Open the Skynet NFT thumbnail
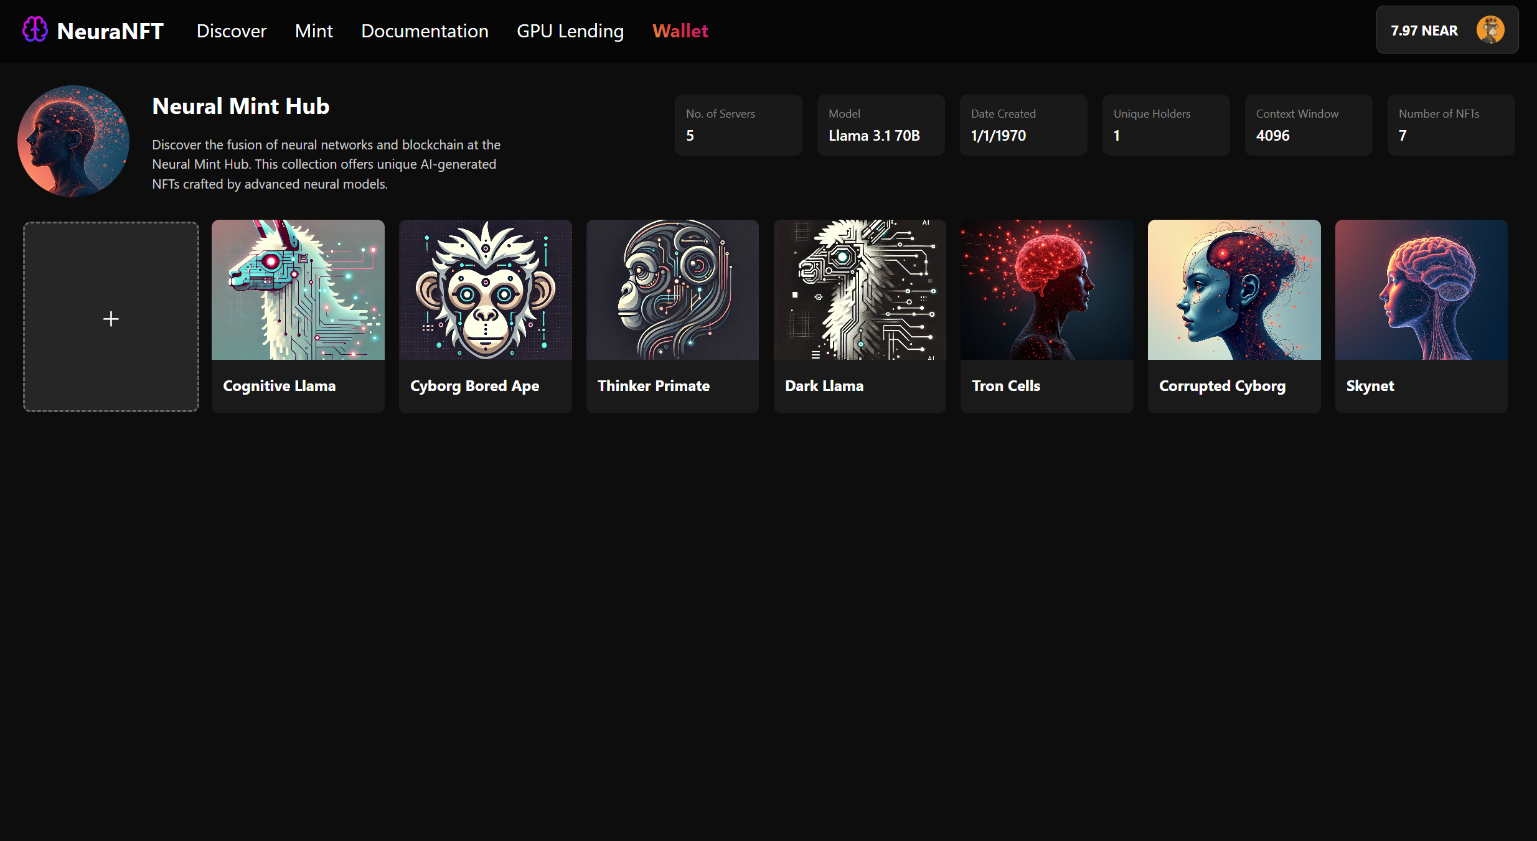The width and height of the screenshot is (1537, 841). 1421,290
